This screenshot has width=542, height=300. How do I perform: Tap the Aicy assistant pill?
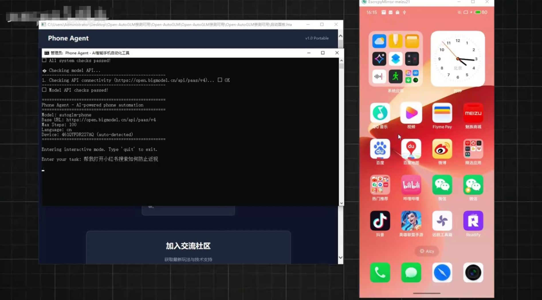[x=427, y=251]
